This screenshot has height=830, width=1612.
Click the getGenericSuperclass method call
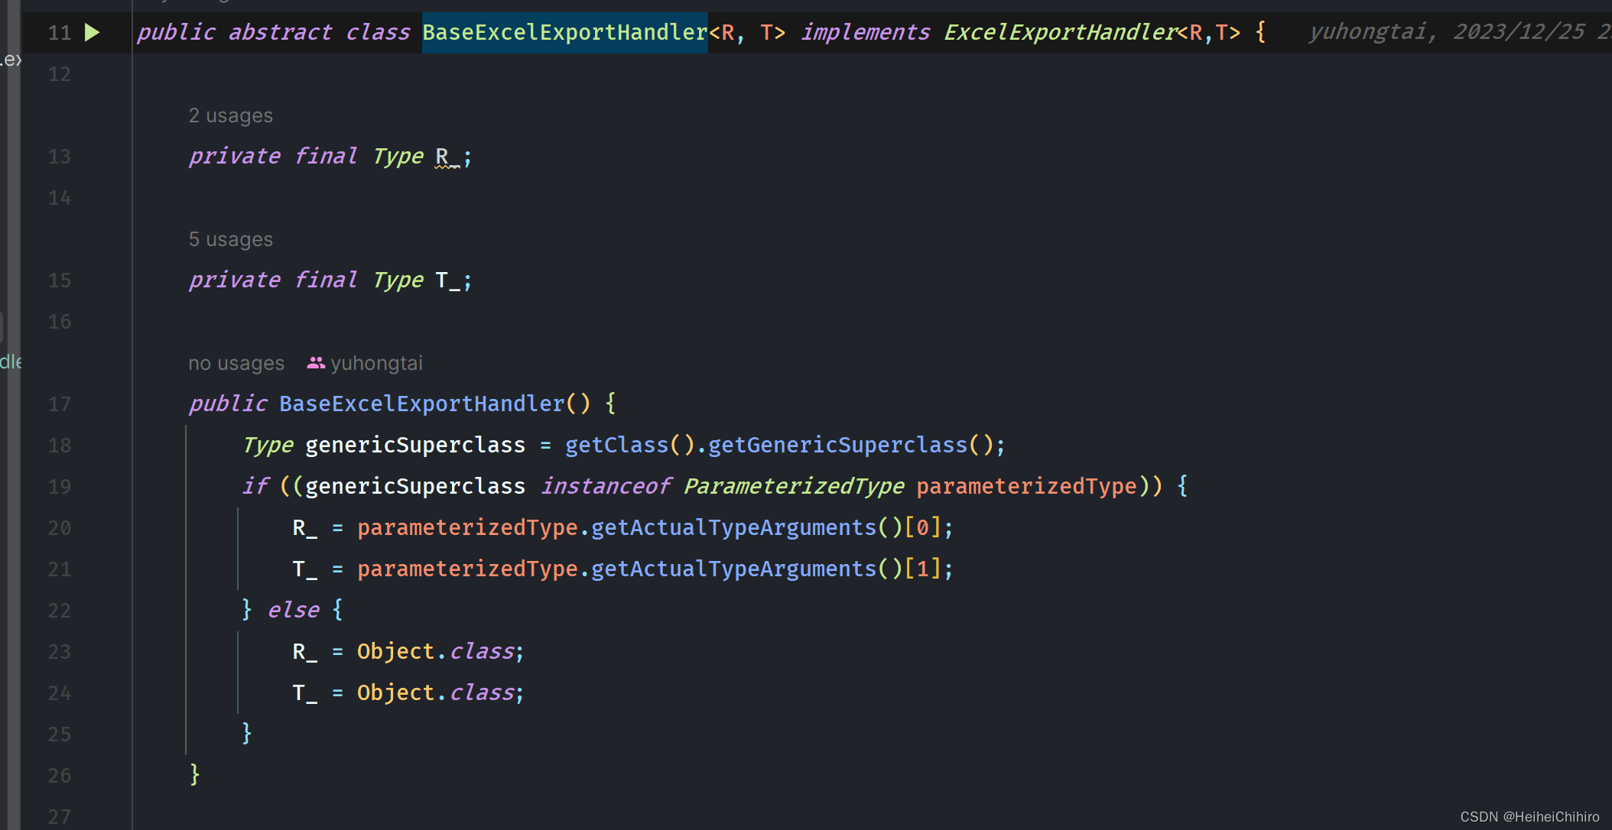pos(837,445)
